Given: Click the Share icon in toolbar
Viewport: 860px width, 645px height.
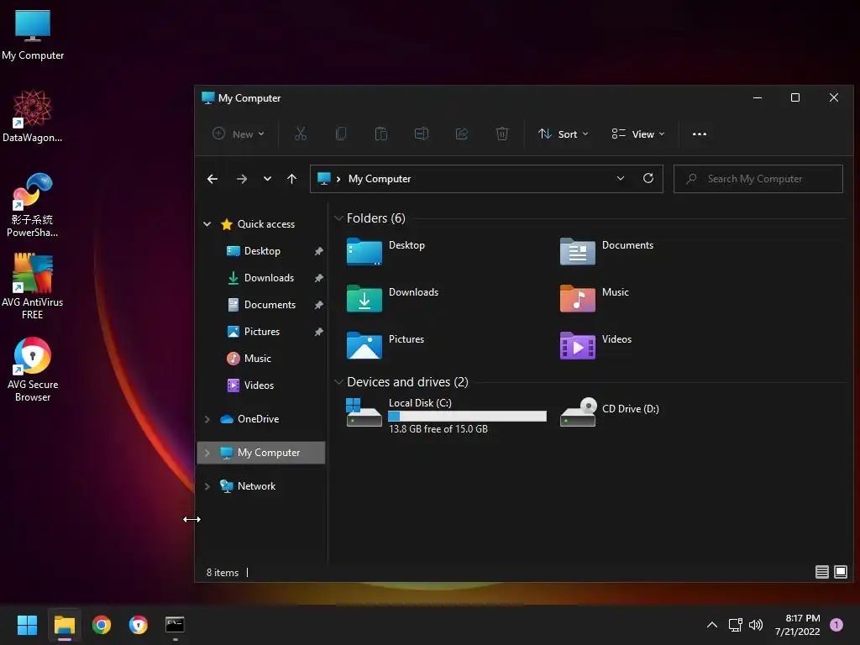Looking at the screenshot, I should (x=462, y=134).
